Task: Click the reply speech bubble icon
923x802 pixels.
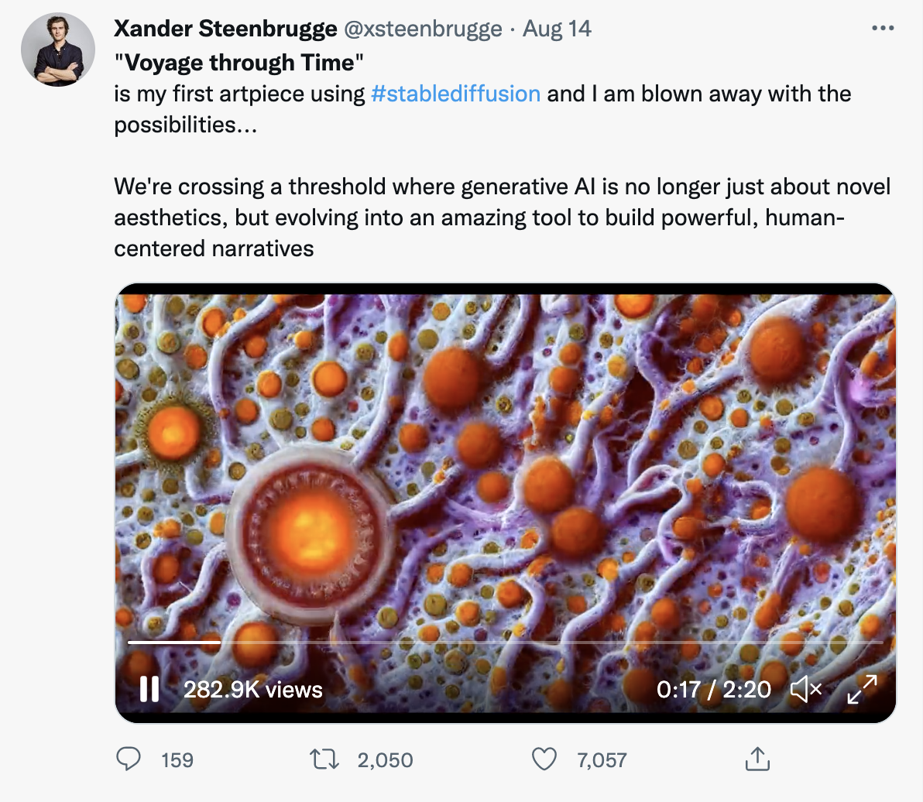Action: tap(128, 759)
